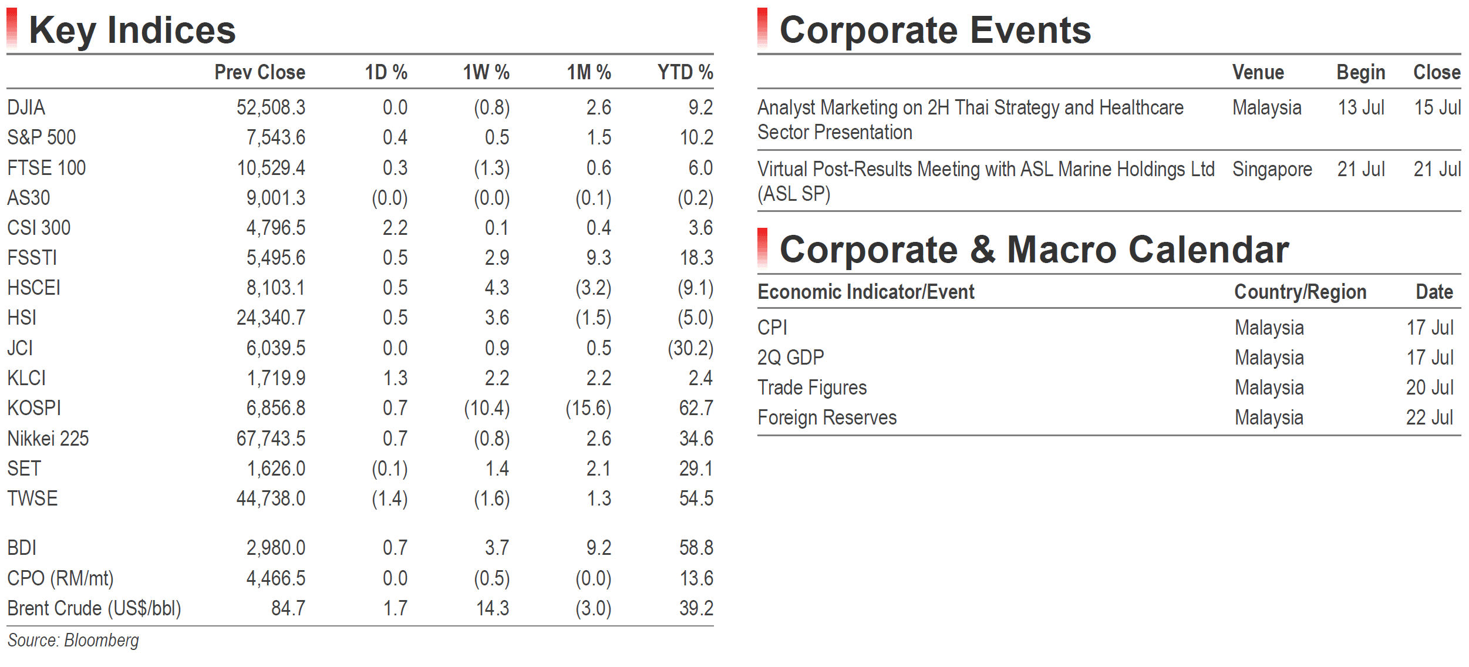Click the Nikkei 225 row label
1469x667 pixels.
pos(48,439)
